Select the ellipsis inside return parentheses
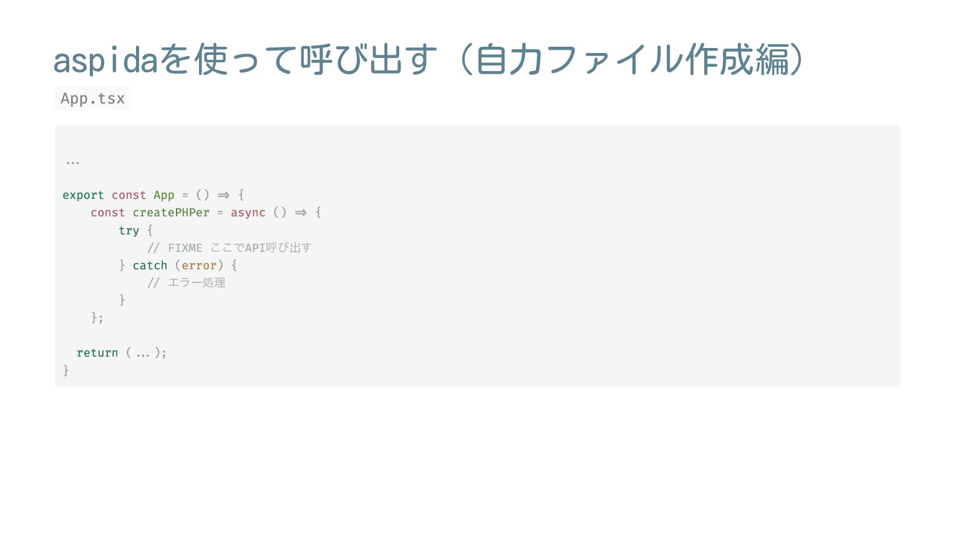The width and height of the screenshot is (955, 538). 143,354
